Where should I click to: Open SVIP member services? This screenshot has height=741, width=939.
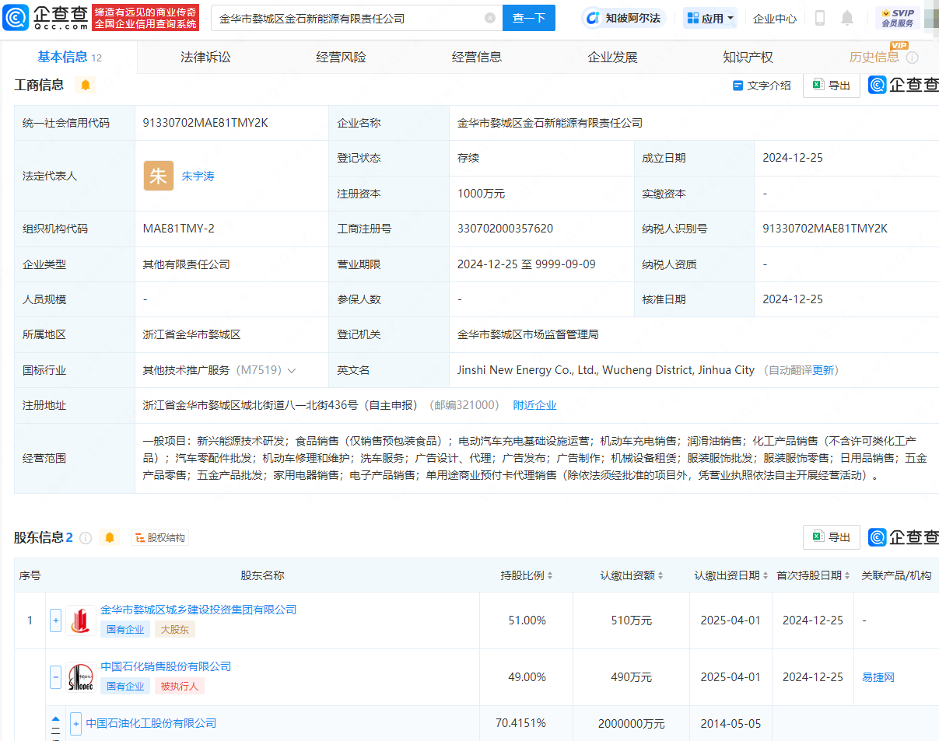(x=898, y=18)
